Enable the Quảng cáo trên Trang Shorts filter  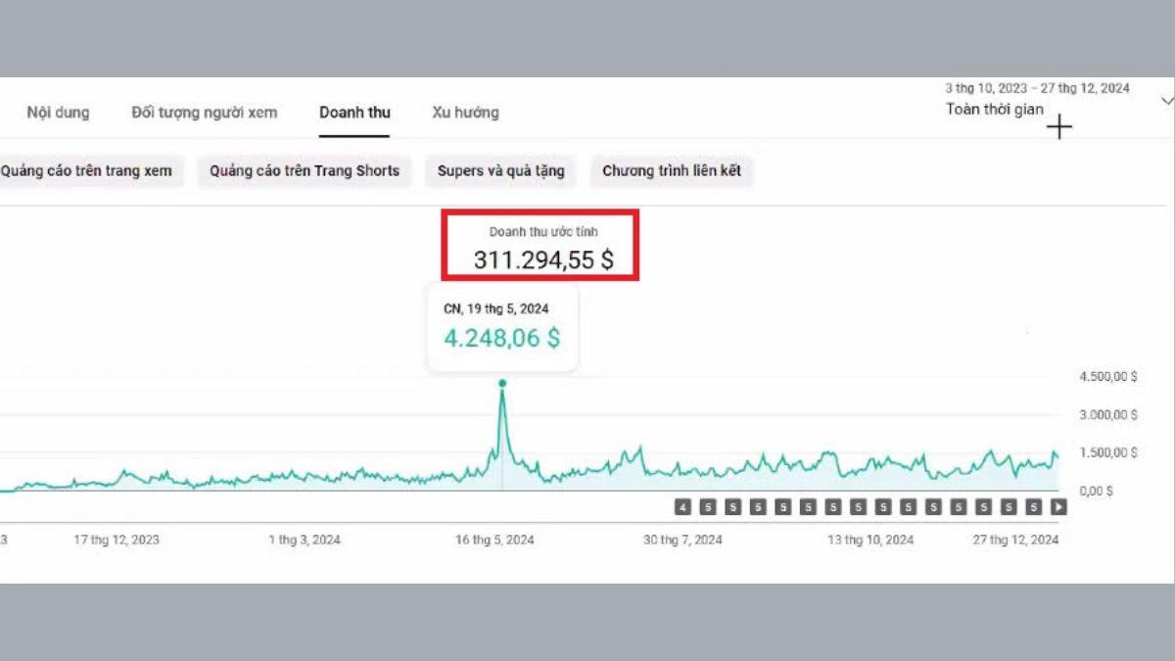(x=305, y=170)
